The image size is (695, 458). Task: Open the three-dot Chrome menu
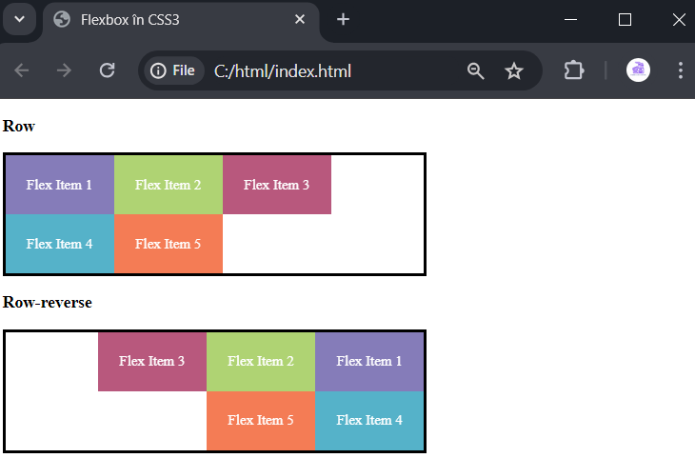681,70
